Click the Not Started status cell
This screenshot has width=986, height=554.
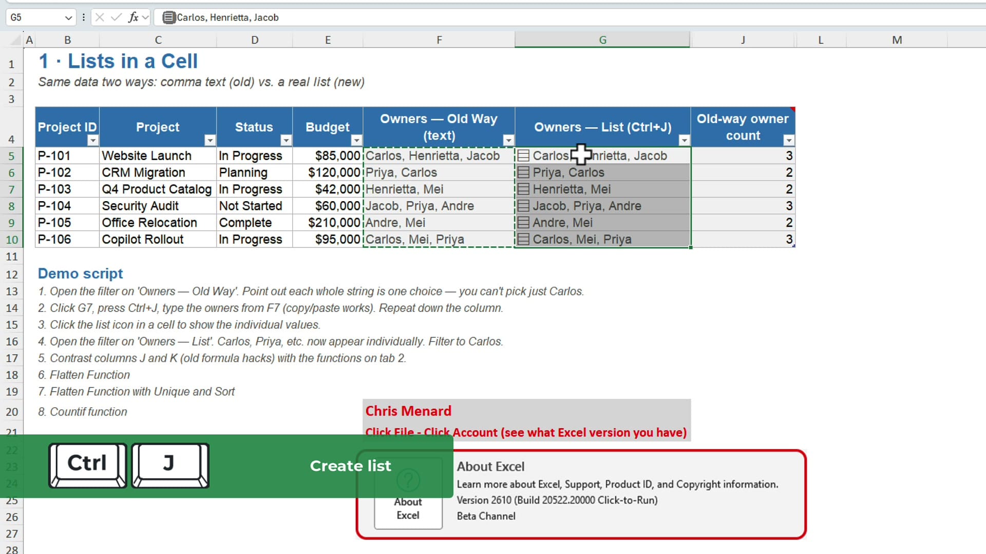(x=254, y=206)
